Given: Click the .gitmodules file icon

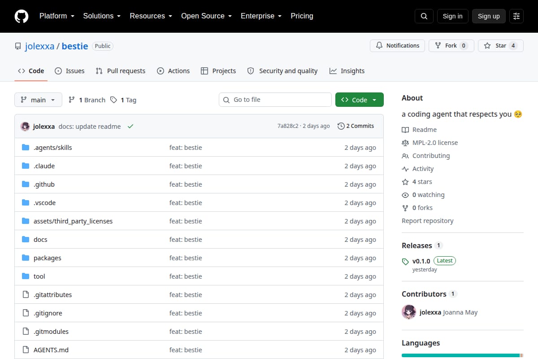Looking at the screenshot, I should (26, 332).
